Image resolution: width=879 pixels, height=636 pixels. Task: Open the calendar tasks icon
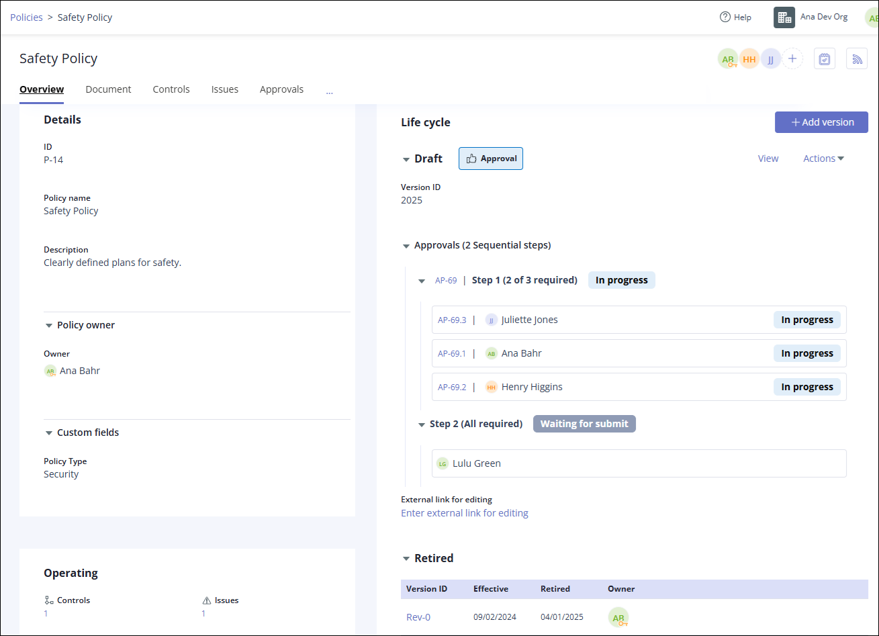click(x=825, y=59)
